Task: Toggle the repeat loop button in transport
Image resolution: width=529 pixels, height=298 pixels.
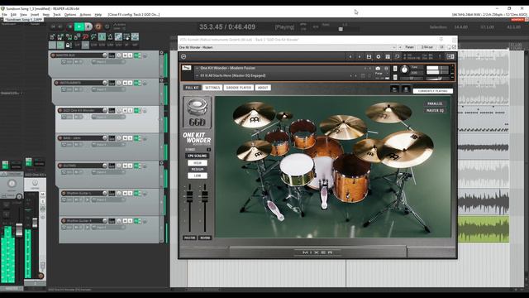Action: click(107, 26)
